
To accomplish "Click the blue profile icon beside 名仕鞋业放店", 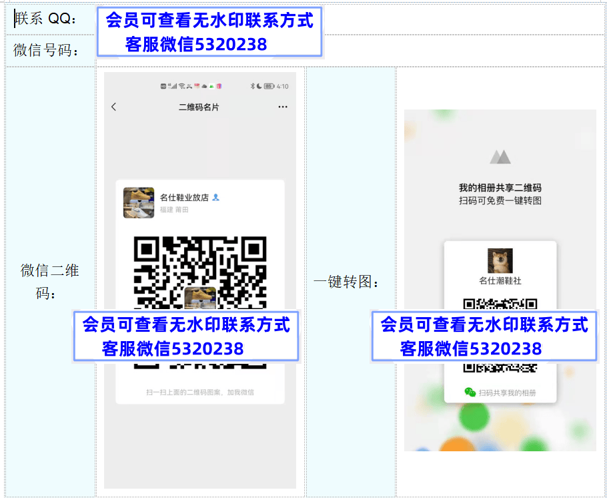I will coord(216,198).
